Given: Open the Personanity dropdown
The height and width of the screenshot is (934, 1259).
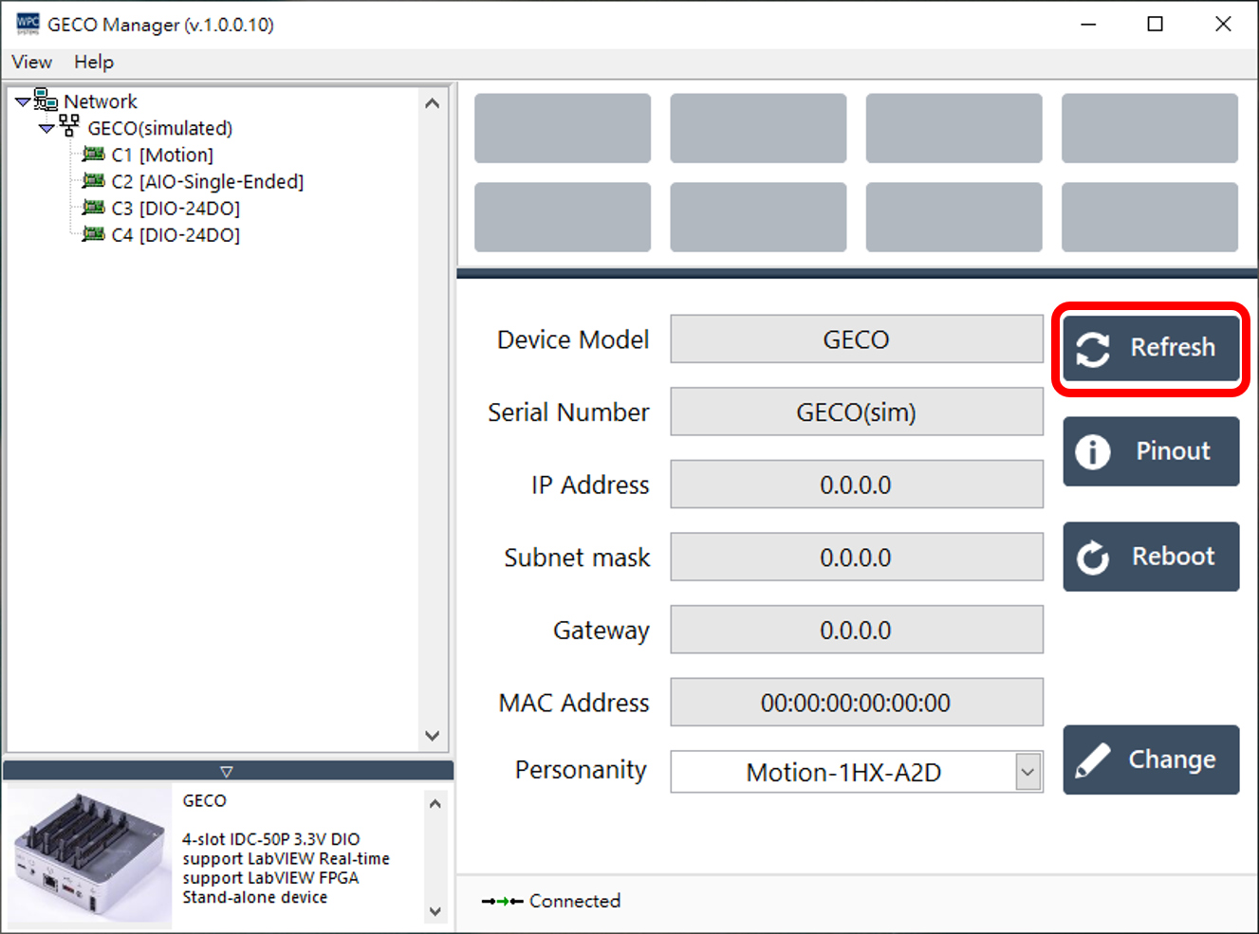Looking at the screenshot, I should (1028, 772).
